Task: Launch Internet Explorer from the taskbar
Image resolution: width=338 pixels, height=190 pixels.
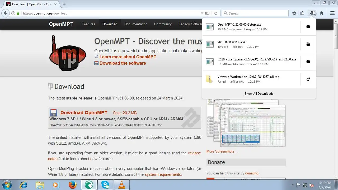Action: click(x=24, y=185)
